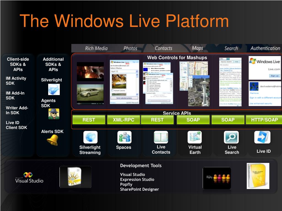Click the Windows Live Contacts control thumbnail
This screenshot has width=282, height=211.
coord(159,88)
